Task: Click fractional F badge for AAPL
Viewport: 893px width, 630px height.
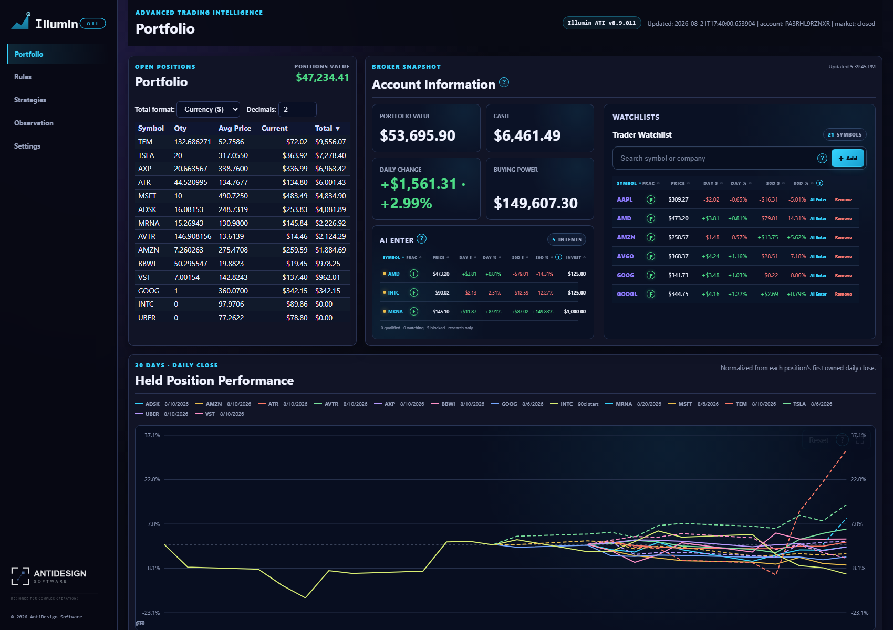Action: (651, 199)
